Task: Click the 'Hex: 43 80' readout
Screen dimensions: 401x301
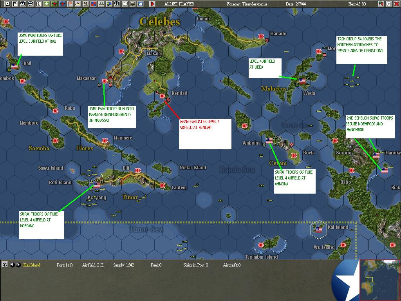Action: click(357, 4)
